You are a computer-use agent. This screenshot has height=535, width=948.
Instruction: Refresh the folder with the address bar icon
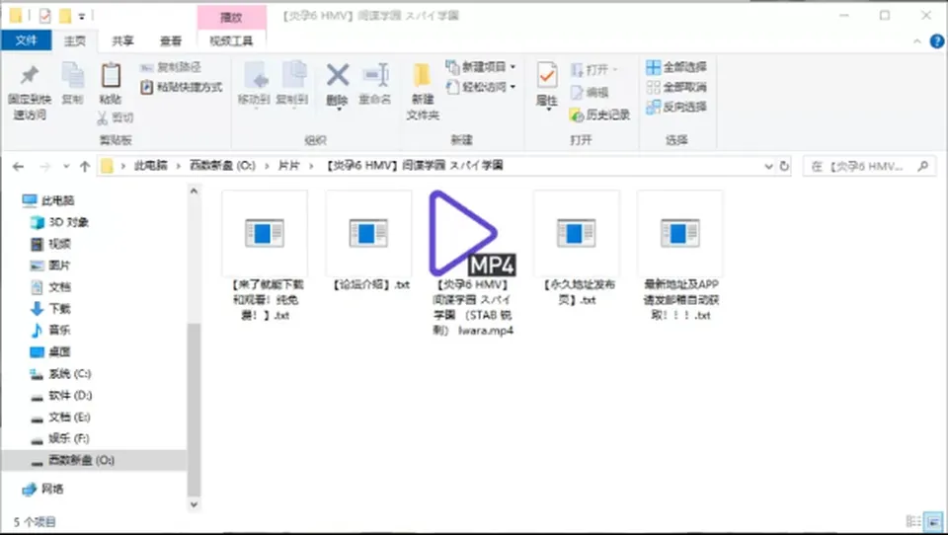(x=784, y=166)
